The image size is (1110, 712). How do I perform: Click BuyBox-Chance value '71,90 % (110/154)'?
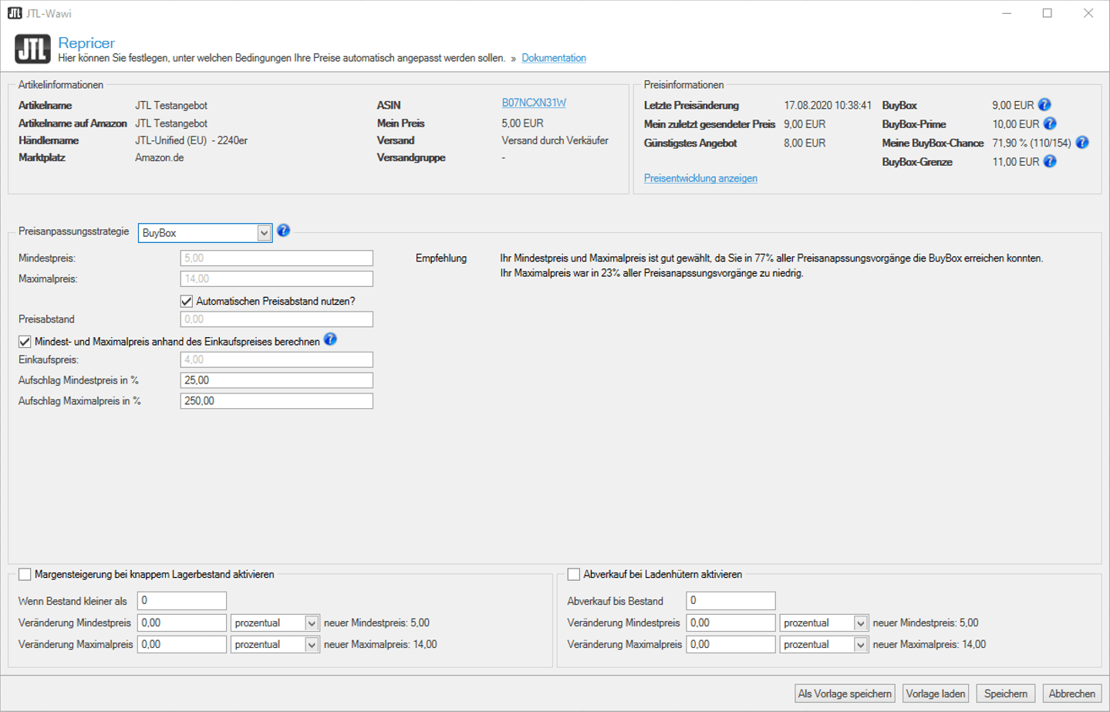click(x=1031, y=143)
